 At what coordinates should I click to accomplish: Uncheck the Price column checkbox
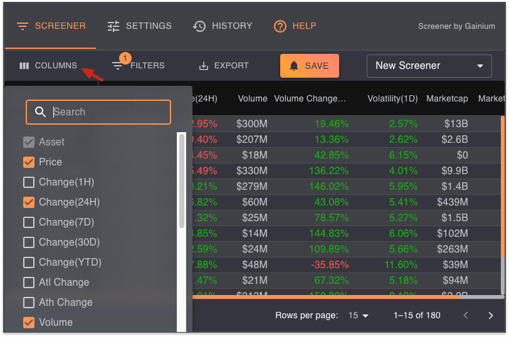coord(29,162)
